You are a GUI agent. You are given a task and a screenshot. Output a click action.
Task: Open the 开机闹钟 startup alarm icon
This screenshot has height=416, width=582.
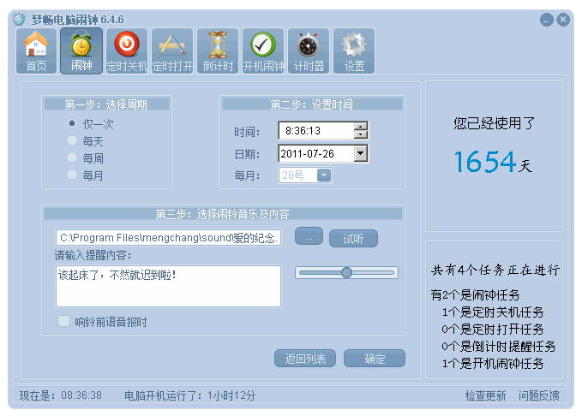(263, 50)
